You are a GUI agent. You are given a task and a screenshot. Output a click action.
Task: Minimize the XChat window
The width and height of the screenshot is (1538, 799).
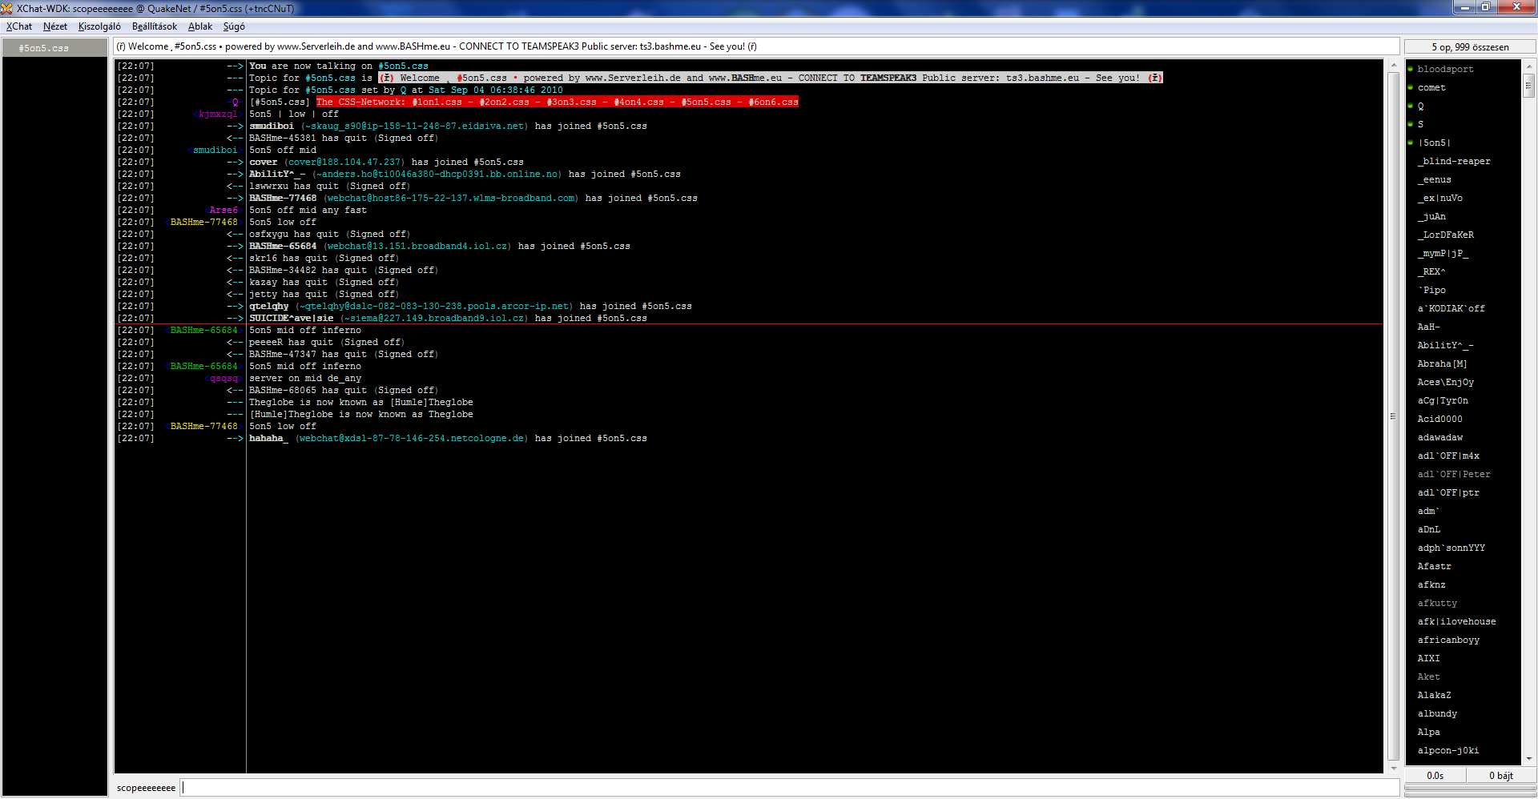click(x=1465, y=7)
